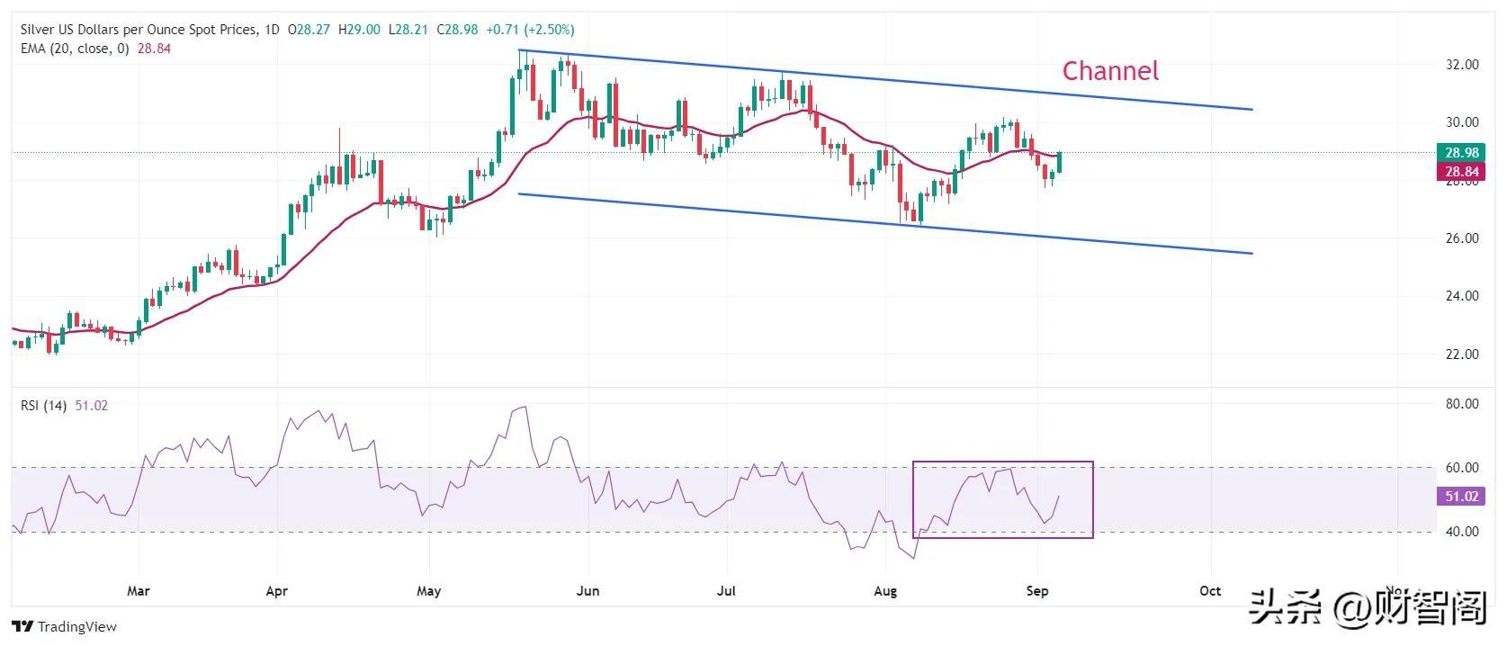Click the last green candlestick in September

click(1060, 163)
